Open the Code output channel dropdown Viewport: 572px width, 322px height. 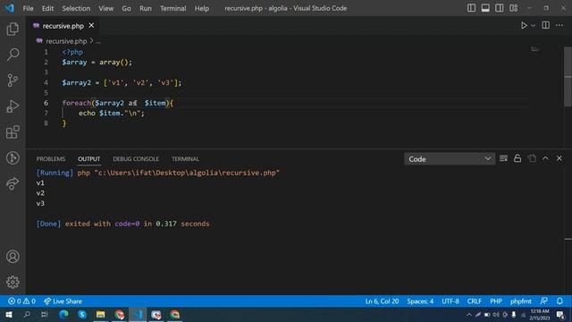pos(450,159)
